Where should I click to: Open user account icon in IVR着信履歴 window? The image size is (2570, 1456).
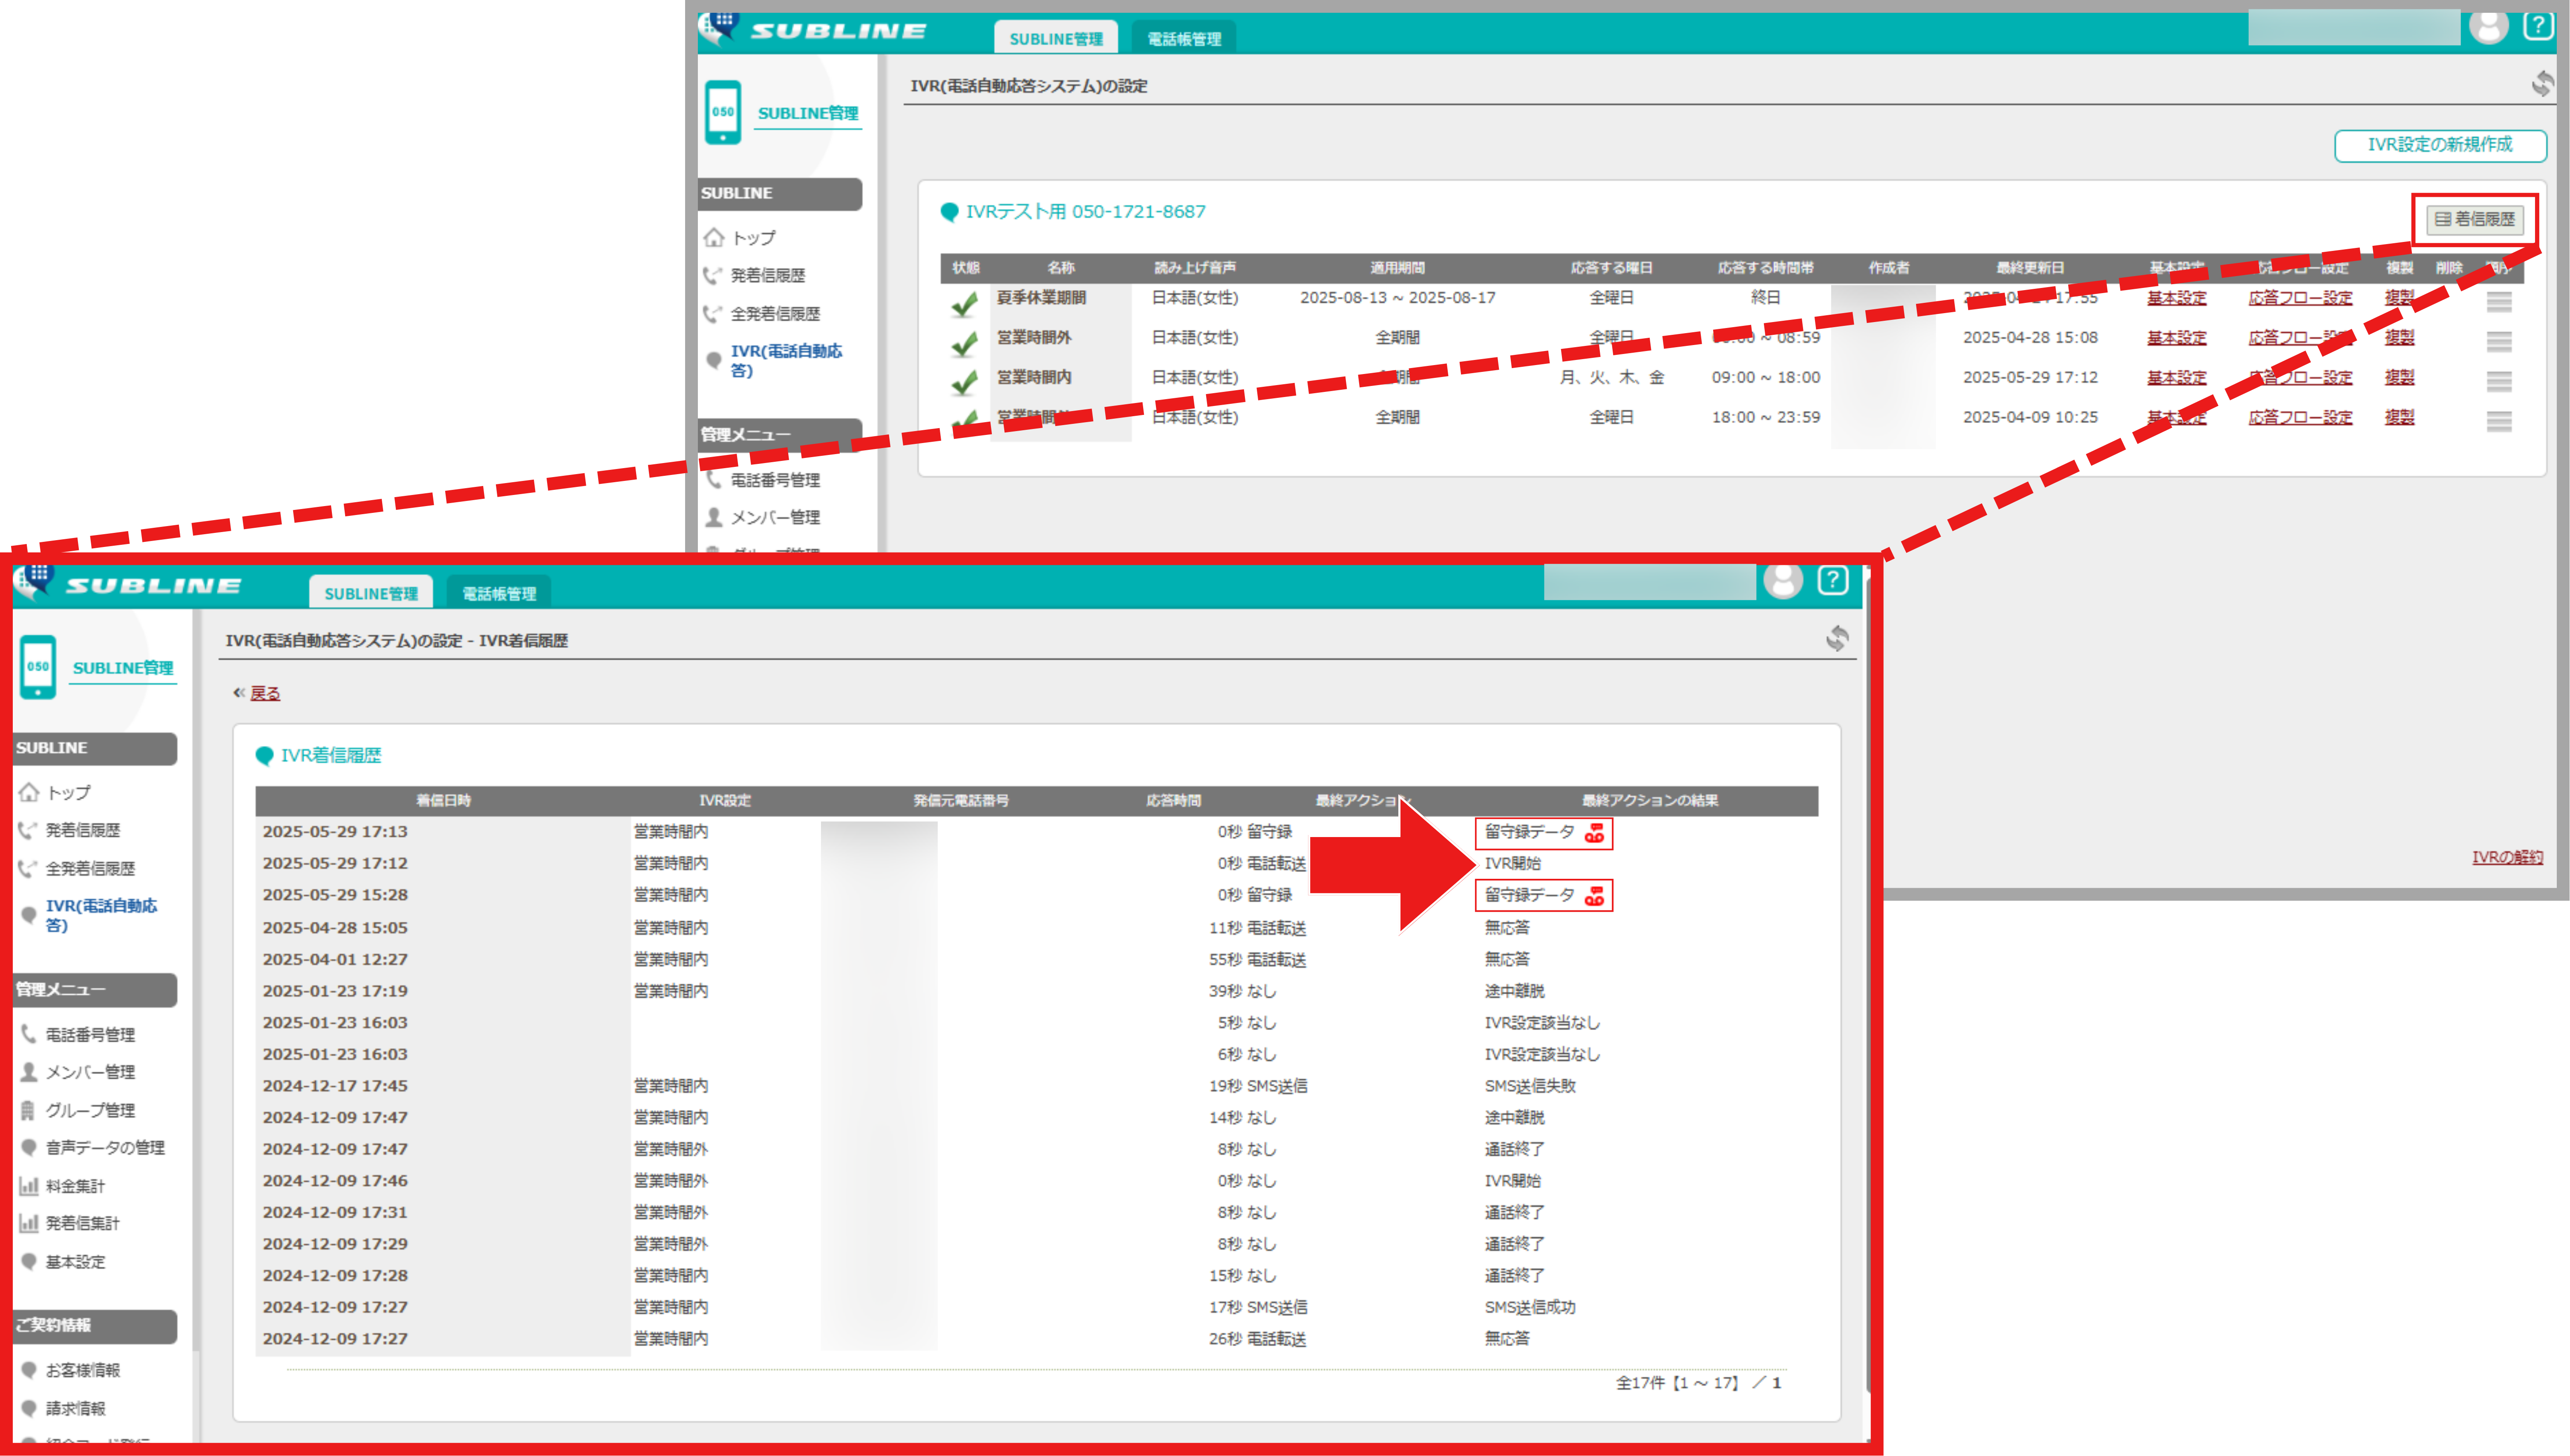(x=1783, y=580)
